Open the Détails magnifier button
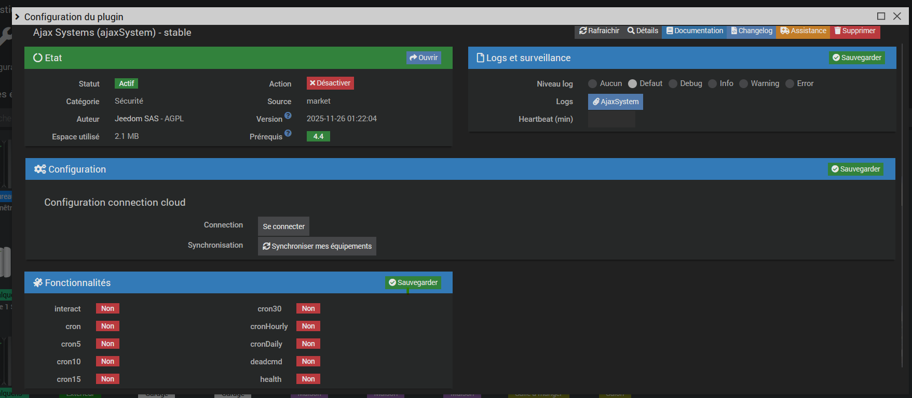 [643, 31]
